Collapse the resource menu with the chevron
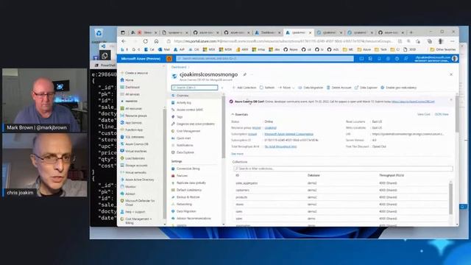The width and height of the screenshot is (471, 265). point(222,88)
